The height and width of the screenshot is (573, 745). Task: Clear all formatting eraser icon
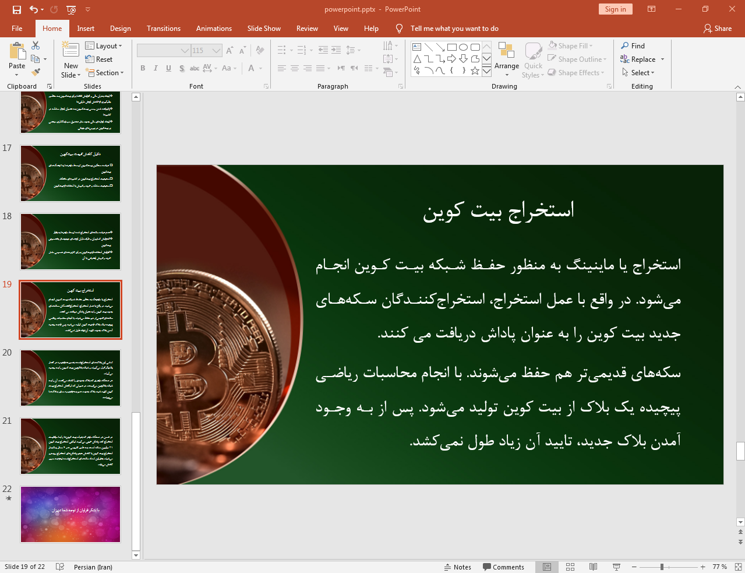coord(260,51)
